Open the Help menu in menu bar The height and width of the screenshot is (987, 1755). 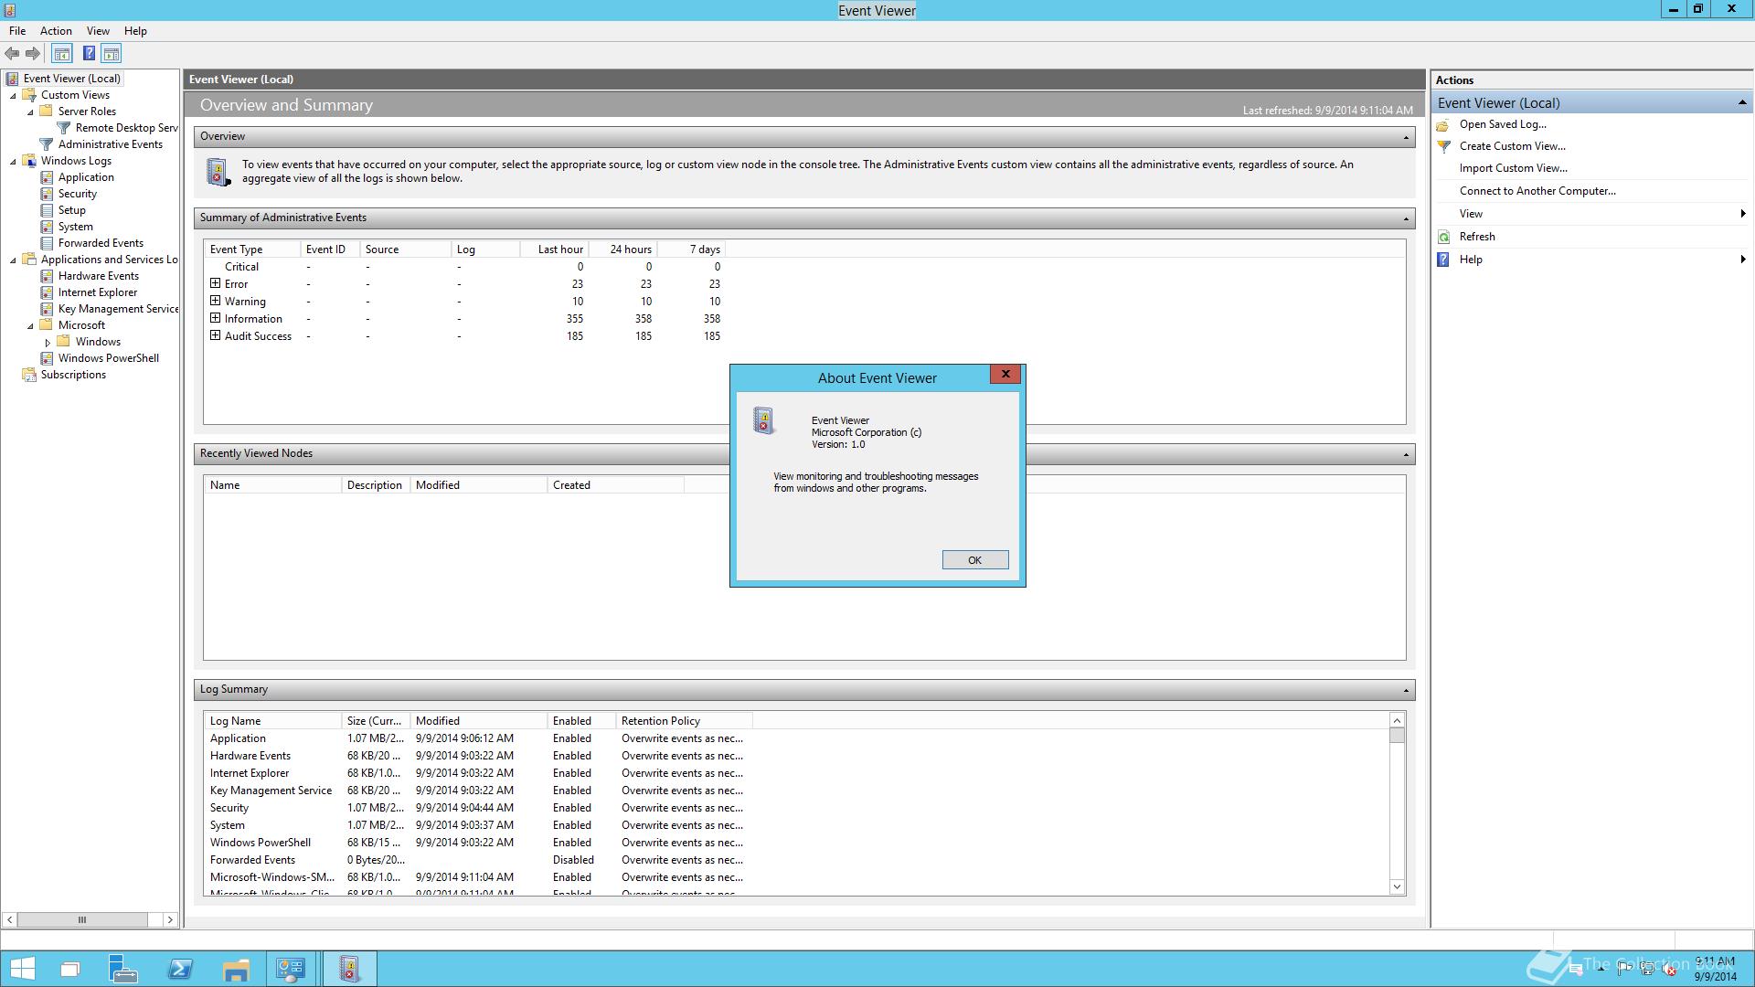[135, 31]
